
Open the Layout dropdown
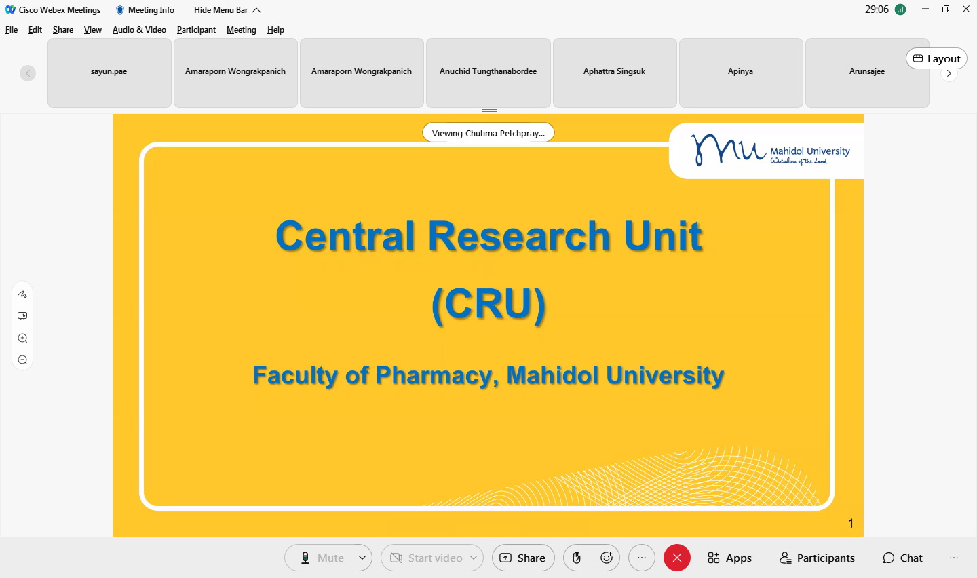[936, 59]
